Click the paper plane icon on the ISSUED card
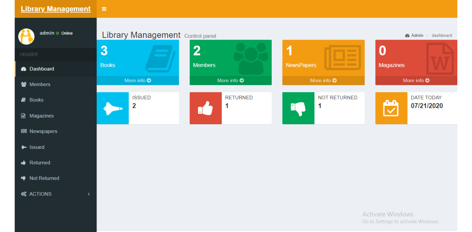 (x=113, y=108)
